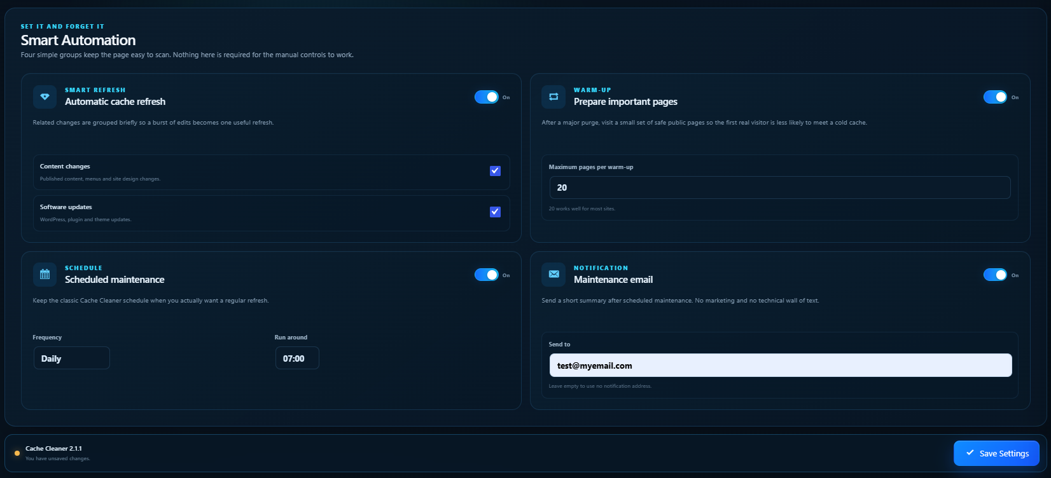Toggle the Maintenance email switch
This screenshot has height=478, width=1051.
996,275
